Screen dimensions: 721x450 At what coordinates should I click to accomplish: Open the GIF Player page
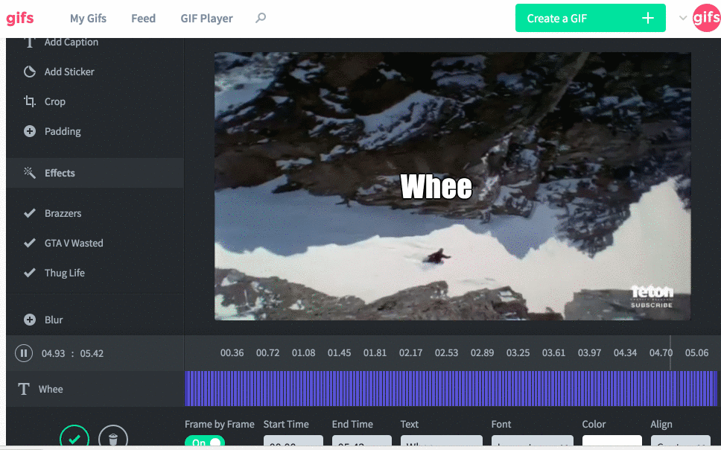(206, 19)
